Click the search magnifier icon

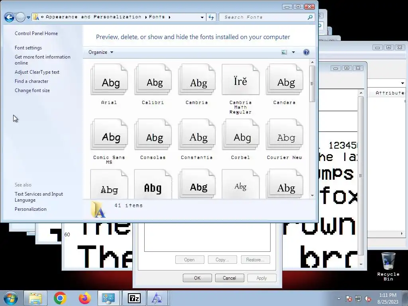click(310, 17)
